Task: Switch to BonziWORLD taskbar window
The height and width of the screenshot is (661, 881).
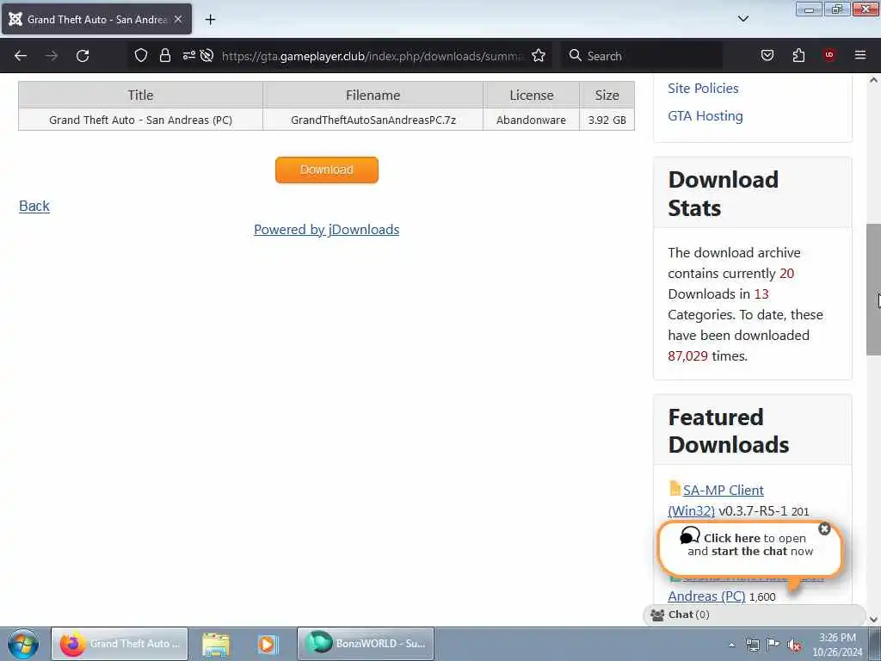Action: (365, 644)
